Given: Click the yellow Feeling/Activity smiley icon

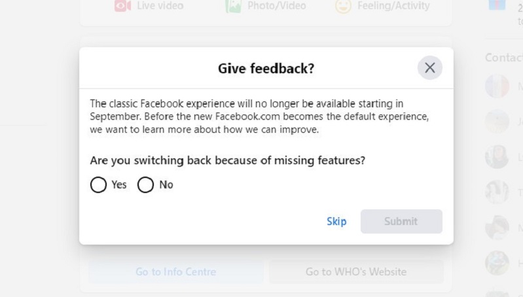Looking at the screenshot, I should pos(343,6).
